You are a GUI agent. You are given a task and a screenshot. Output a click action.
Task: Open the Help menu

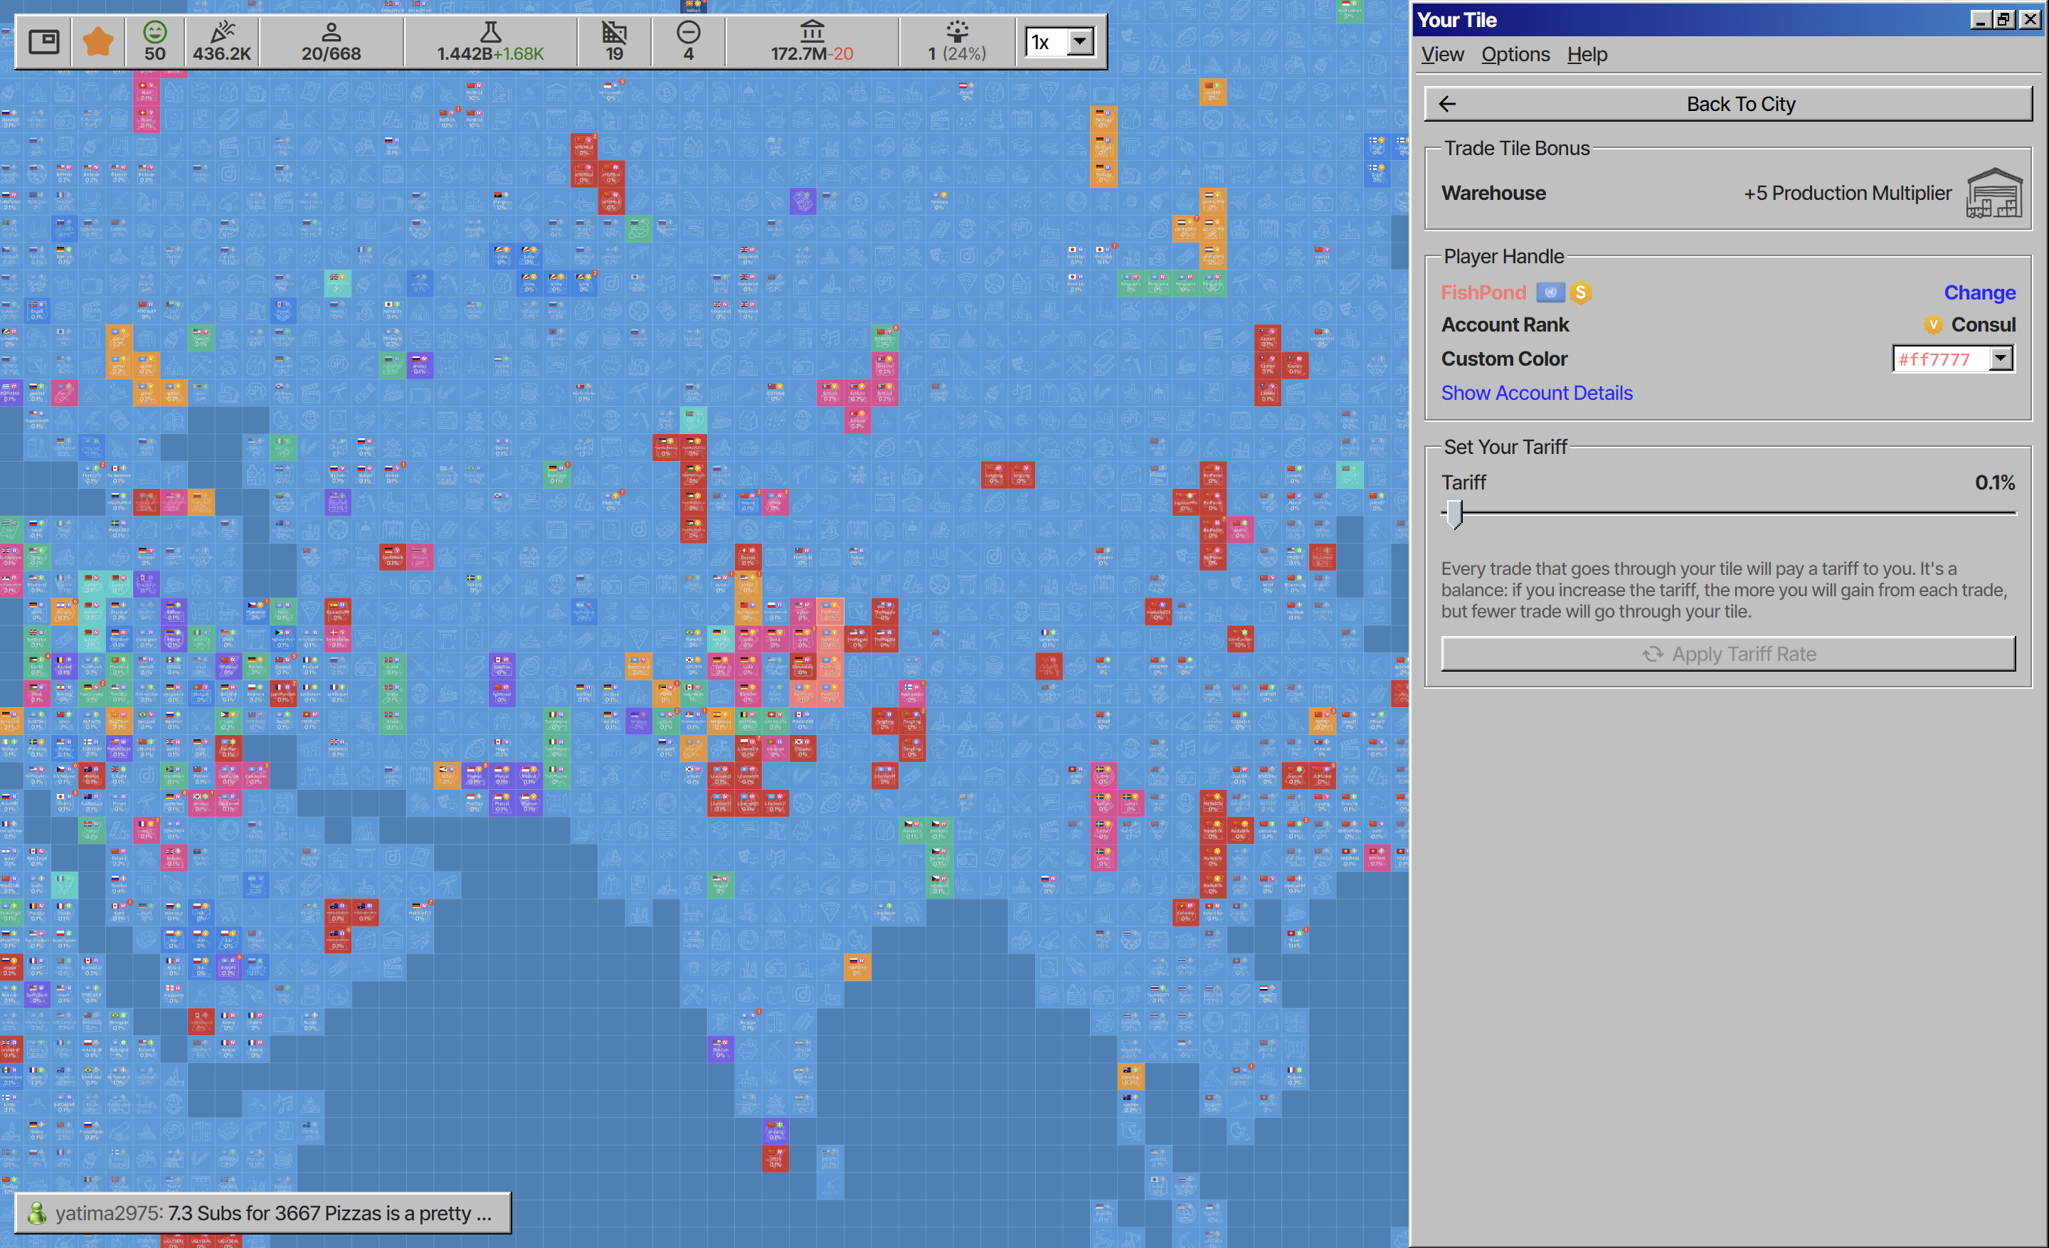click(x=1587, y=55)
